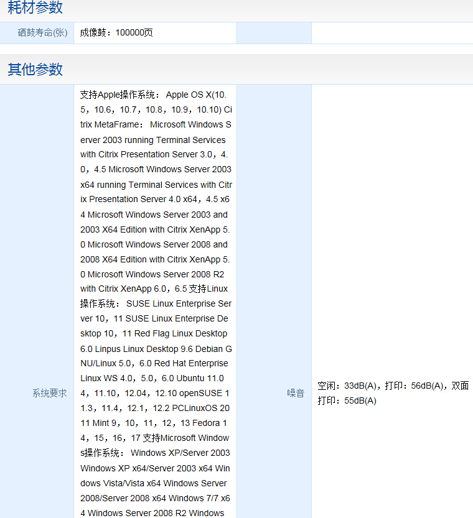Image resolution: width=473 pixels, height=518 pixels.
Task: Click 'Windows XP/Server 2003' text line
Action: [x=155, y=453]
